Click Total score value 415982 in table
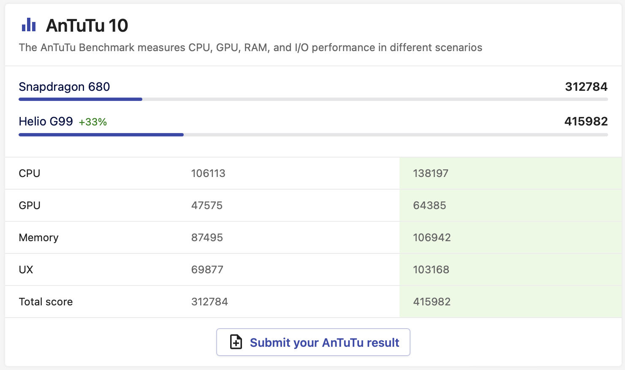 tap(432, 302)
